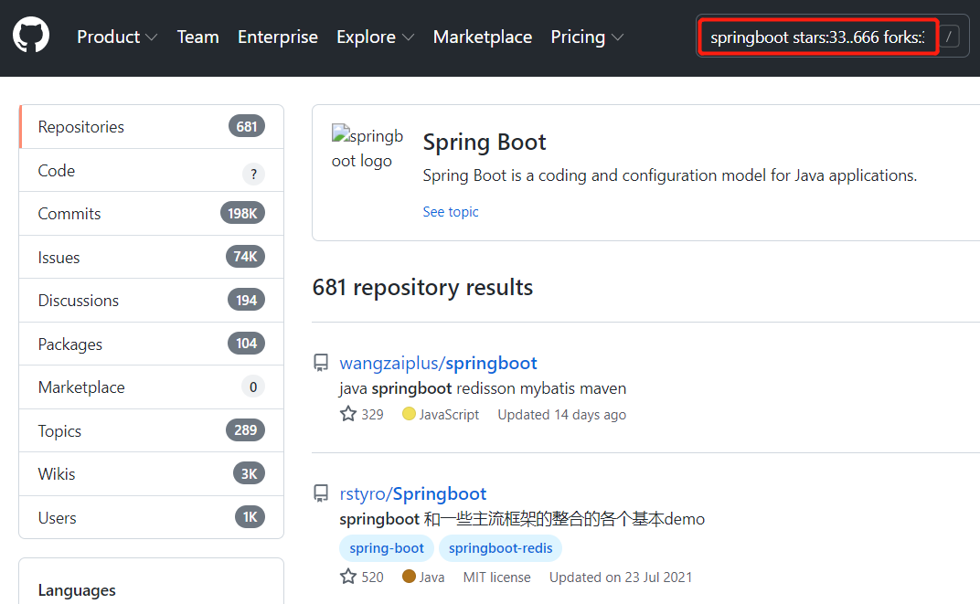Screen dimensions: 980x604
Task: Switch to Issues search results
Action: click(x=59, y=258)
